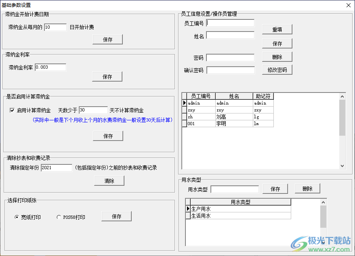Toggle the 启用计算滞纳金 checkbox
Screen dimensions: 355x256
coord(13,110)
